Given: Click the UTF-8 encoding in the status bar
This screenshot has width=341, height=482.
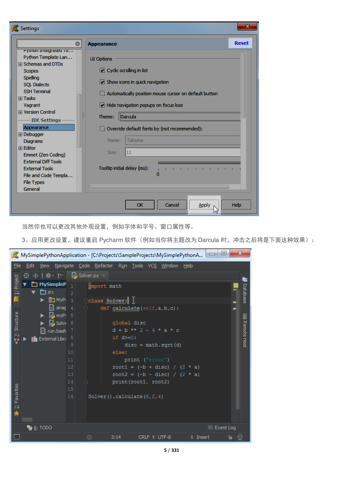Looking at the screenshot, I should pos(164,437).
